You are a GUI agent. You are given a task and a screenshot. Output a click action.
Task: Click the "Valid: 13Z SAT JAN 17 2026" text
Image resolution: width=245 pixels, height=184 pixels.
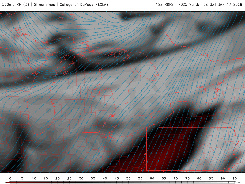216,4
